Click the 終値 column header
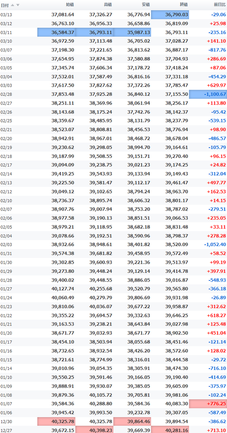Screen dimensions: 227x433 pyautogui.click(x=184, y=5)
